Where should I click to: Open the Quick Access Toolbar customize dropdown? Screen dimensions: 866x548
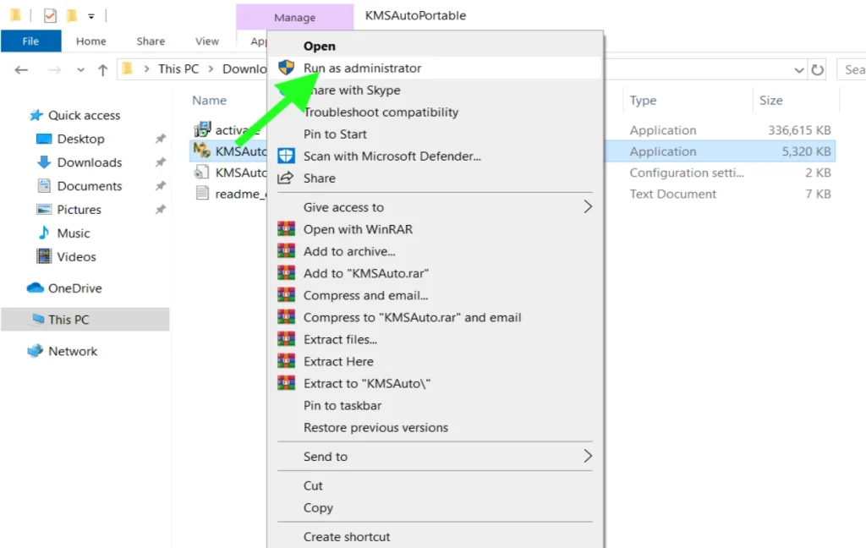tap(91, 14)
